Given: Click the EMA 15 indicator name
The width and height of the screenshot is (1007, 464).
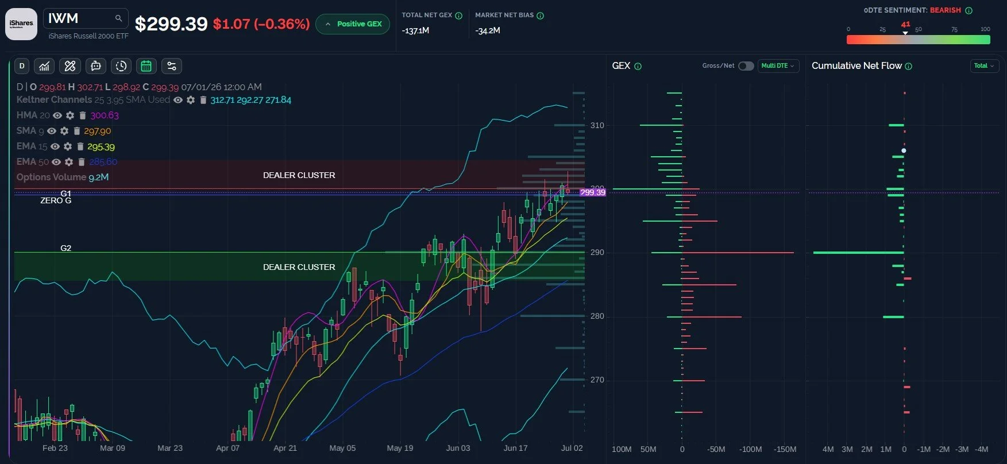Looking at the screenshot, I should pos(32,146).
